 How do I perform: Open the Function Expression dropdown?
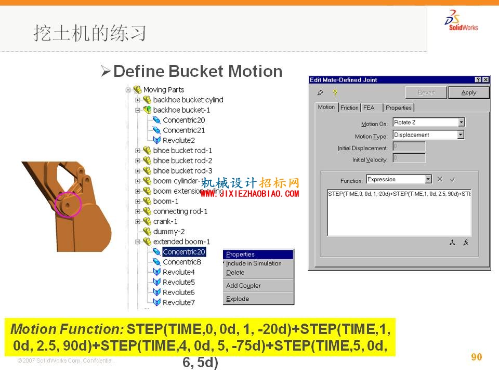tap(428, 179)
